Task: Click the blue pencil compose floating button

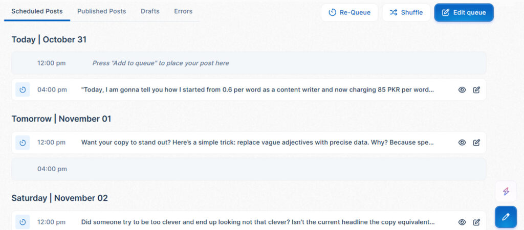Action: (x=506, y=217)
